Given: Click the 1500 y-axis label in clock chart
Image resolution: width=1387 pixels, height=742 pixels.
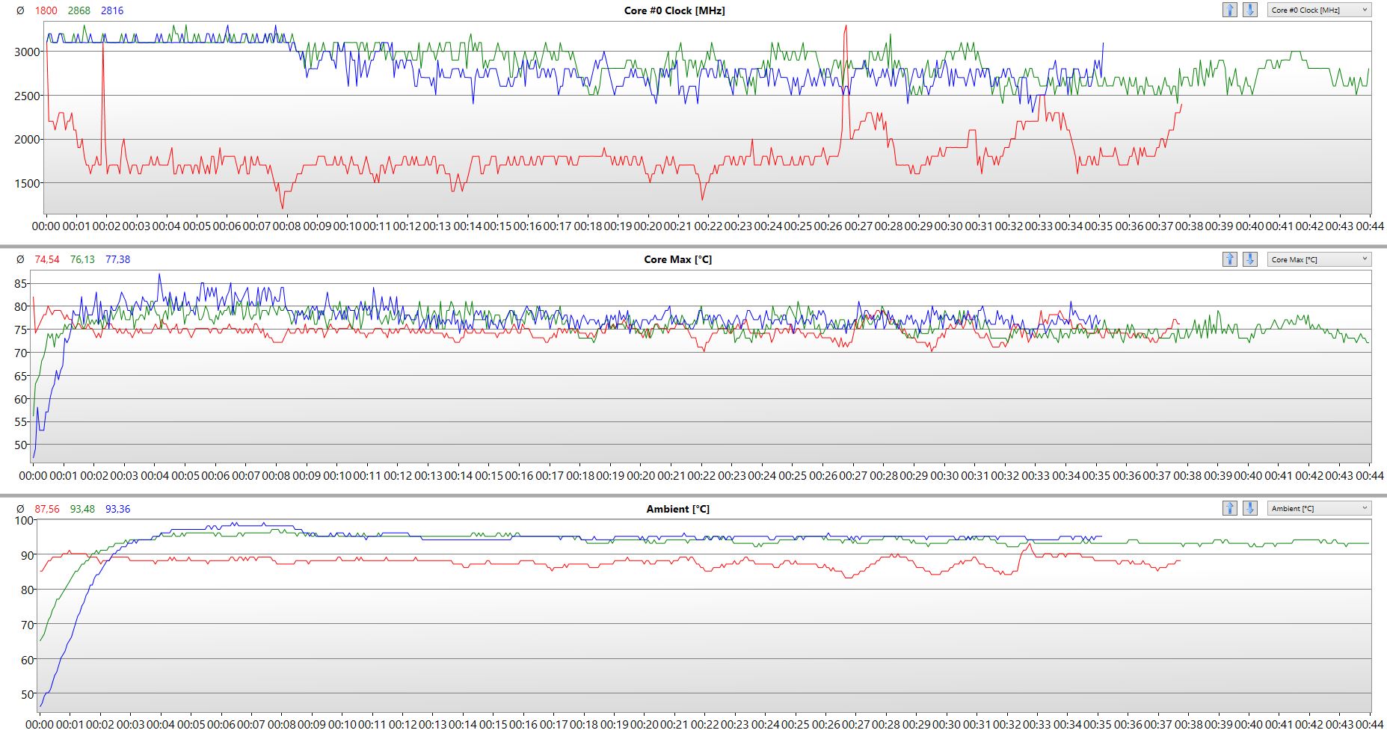Looking at the screenshot, I should click(x=28, y=183).
